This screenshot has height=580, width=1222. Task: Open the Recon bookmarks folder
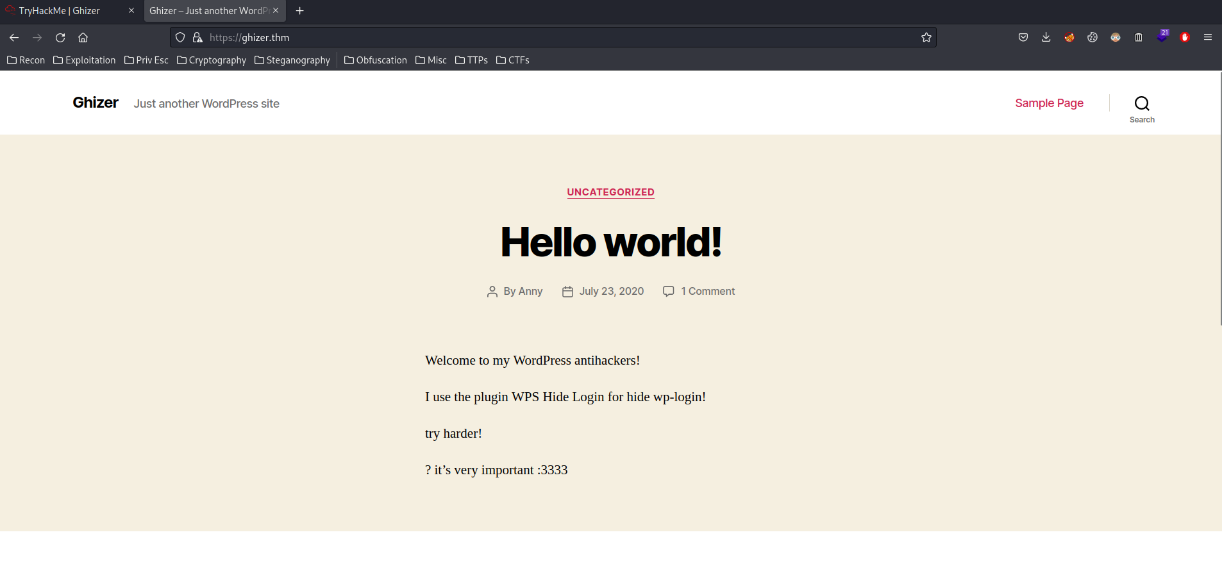point(26,60)
